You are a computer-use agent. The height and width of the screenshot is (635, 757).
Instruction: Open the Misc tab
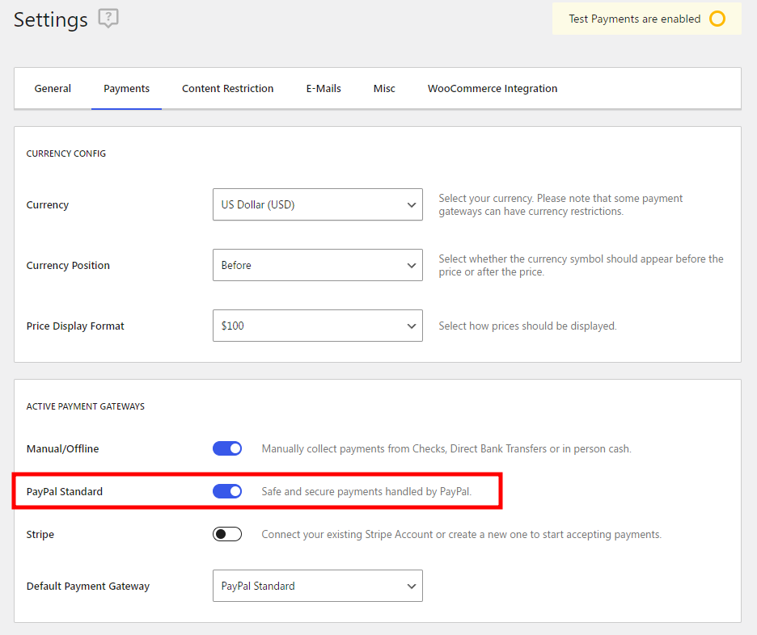(x=384, y=89)
